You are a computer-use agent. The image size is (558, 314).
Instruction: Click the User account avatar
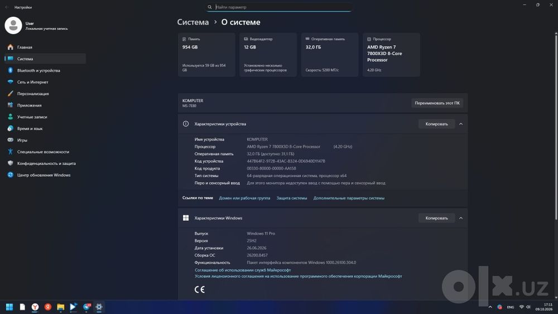[13, 26]
